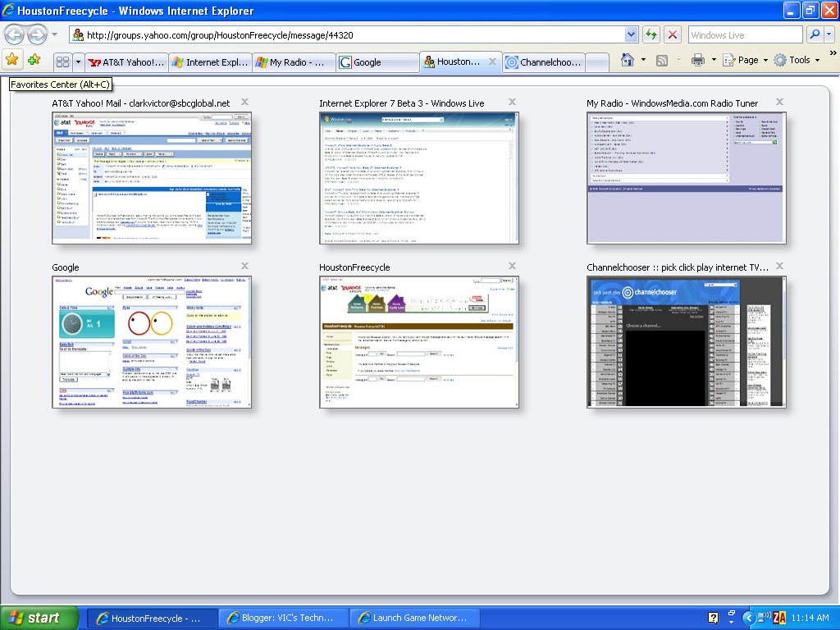This screenshot has width=840, height=630.
Task: Switch to the AT&T Yahoo! tab
Action: tap(126, 62)
